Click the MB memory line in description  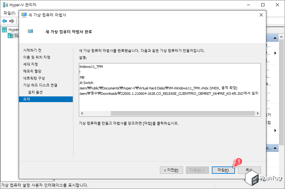click(82, 77)
